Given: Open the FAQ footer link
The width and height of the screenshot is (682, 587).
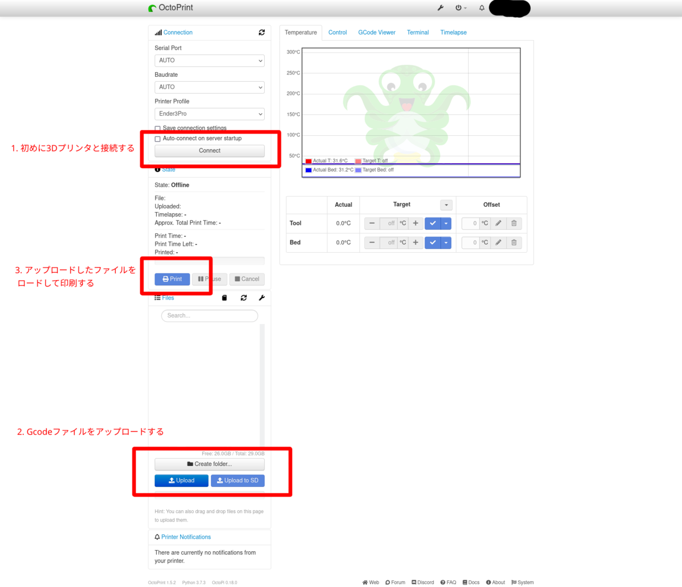Looking at the screenshot, I should coord(448,582).
